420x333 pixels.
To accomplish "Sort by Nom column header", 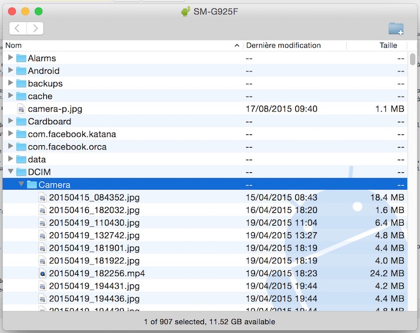I will [x=120, y=46].
